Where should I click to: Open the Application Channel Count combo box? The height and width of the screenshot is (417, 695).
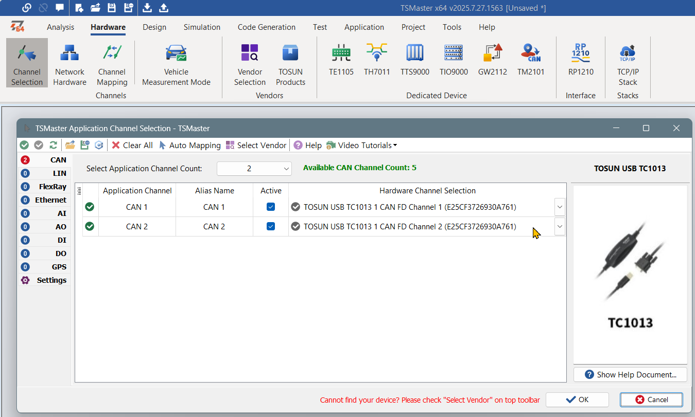pos(254,169)
